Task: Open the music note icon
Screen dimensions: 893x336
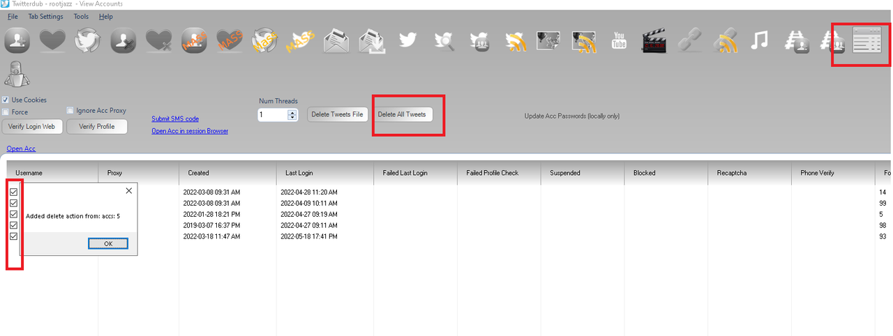Action: [759, 40]
